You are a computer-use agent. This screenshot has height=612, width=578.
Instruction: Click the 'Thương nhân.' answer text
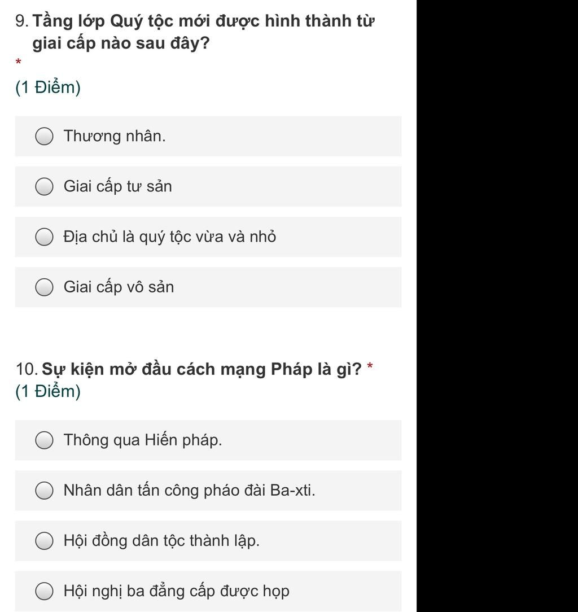(115, 137)
